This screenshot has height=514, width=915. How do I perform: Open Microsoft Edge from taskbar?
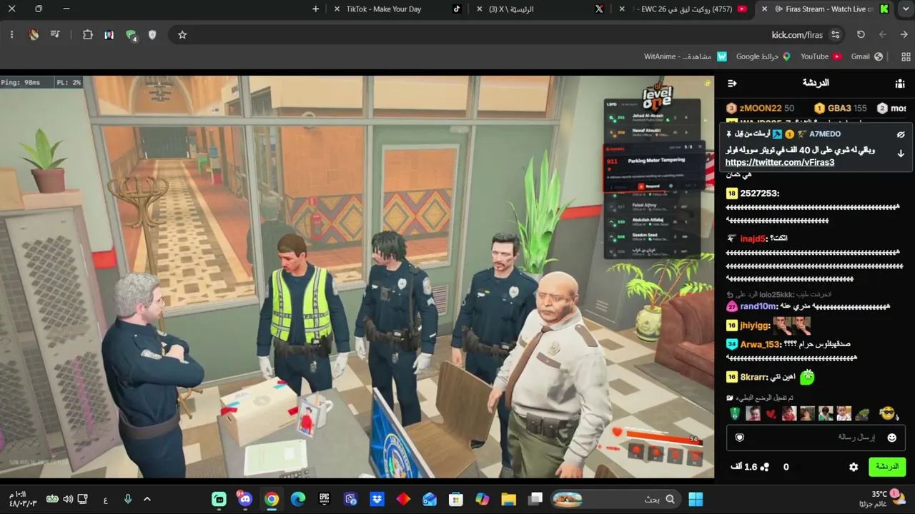click(298, 500)
